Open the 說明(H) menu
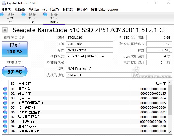The image size is (174, 136). (82, 10)
